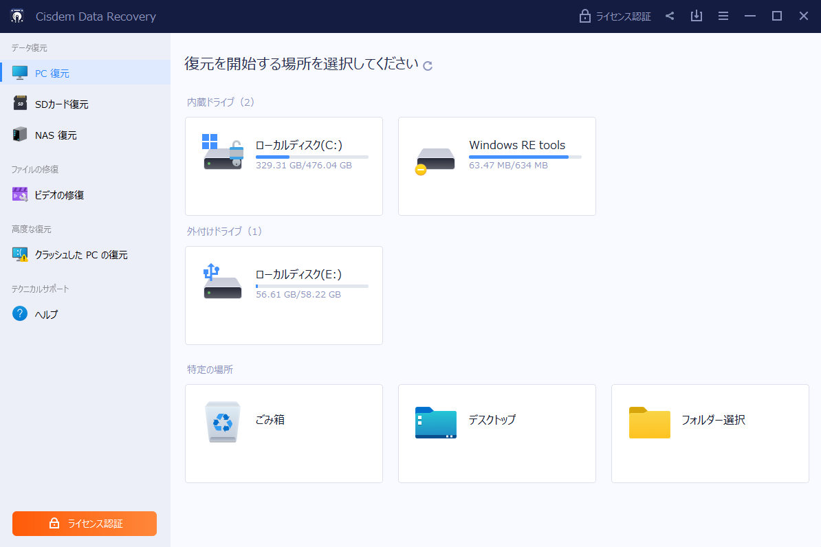
Task: Click the ヘルプ question mark icon
Action: click(20, 314)
